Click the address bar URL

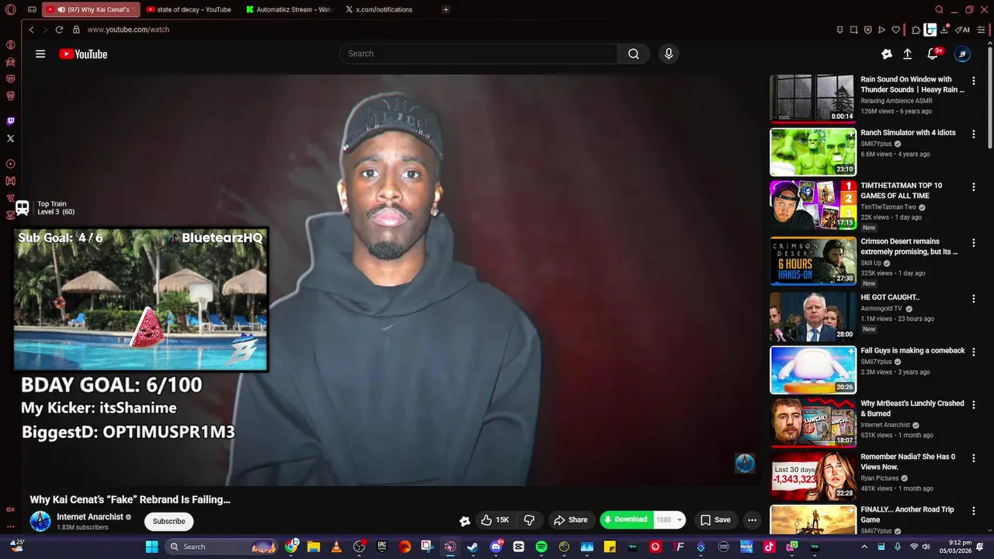[x=128, y=30]
